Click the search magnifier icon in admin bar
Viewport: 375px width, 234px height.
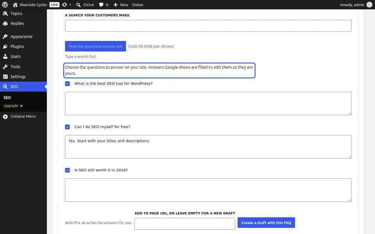78,5
